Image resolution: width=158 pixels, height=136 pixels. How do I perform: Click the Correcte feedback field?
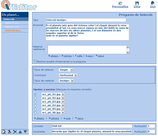click(x=92, y=126)
